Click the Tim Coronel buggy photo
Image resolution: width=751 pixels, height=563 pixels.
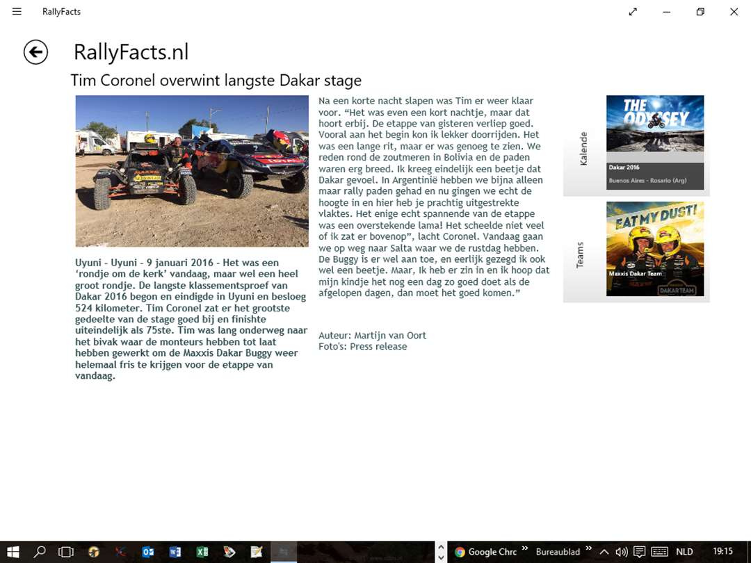tap(192, 171)
